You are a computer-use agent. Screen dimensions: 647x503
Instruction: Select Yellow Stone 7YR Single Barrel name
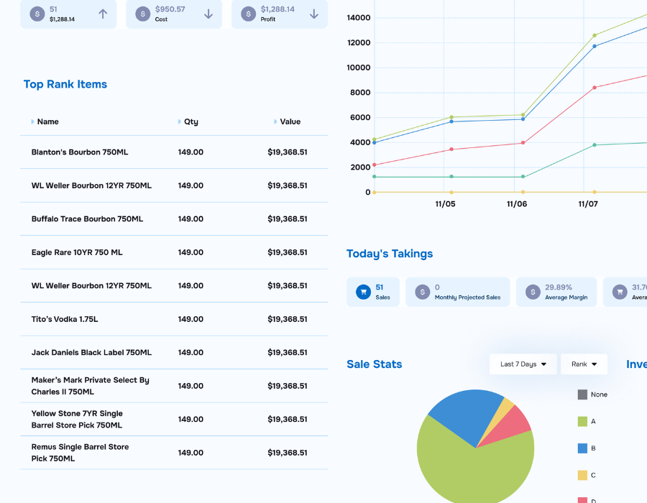pyautogui.click(x=77, y=420)
